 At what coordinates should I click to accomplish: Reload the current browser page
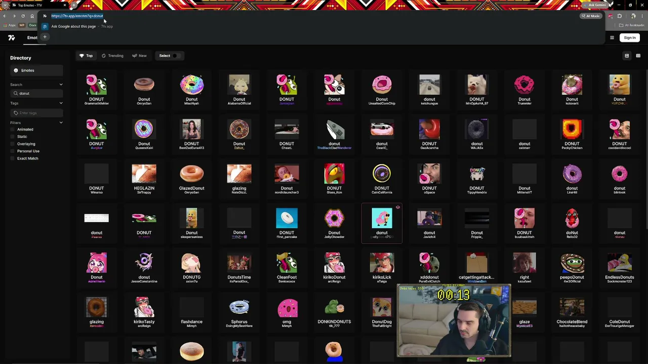23,16
